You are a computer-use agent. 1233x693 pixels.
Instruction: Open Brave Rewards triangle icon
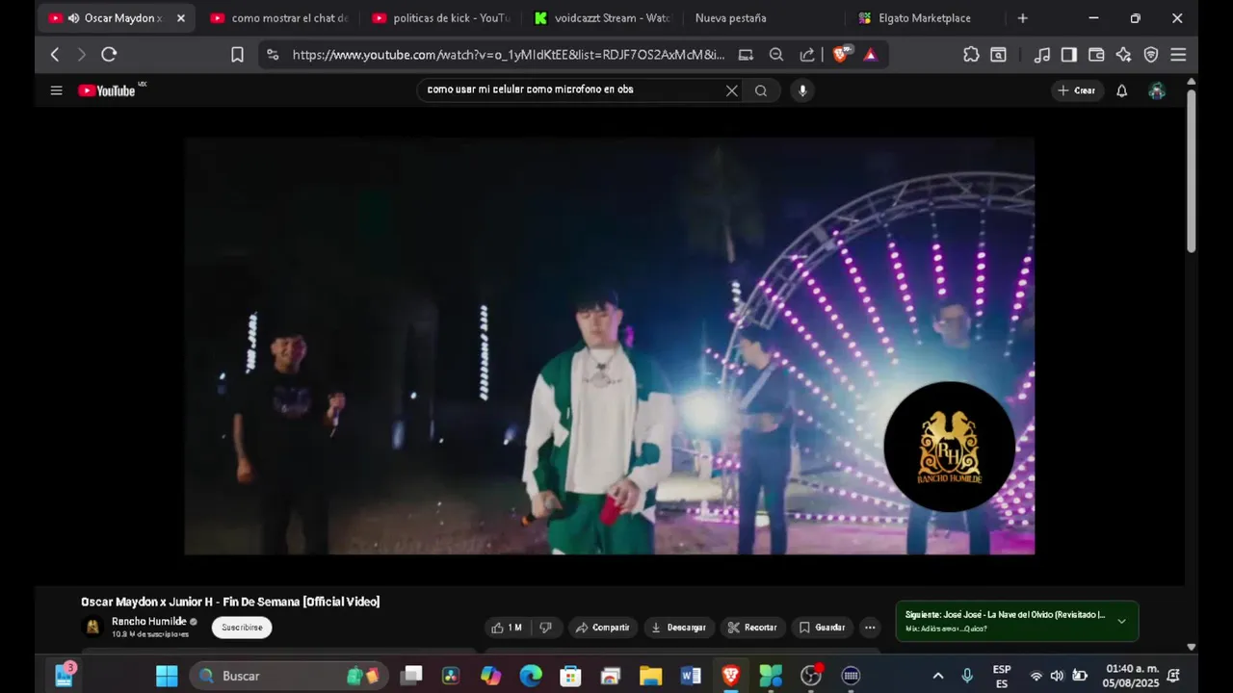[871, 55]
